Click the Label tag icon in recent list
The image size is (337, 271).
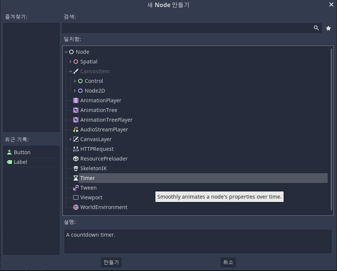[9, 162]
